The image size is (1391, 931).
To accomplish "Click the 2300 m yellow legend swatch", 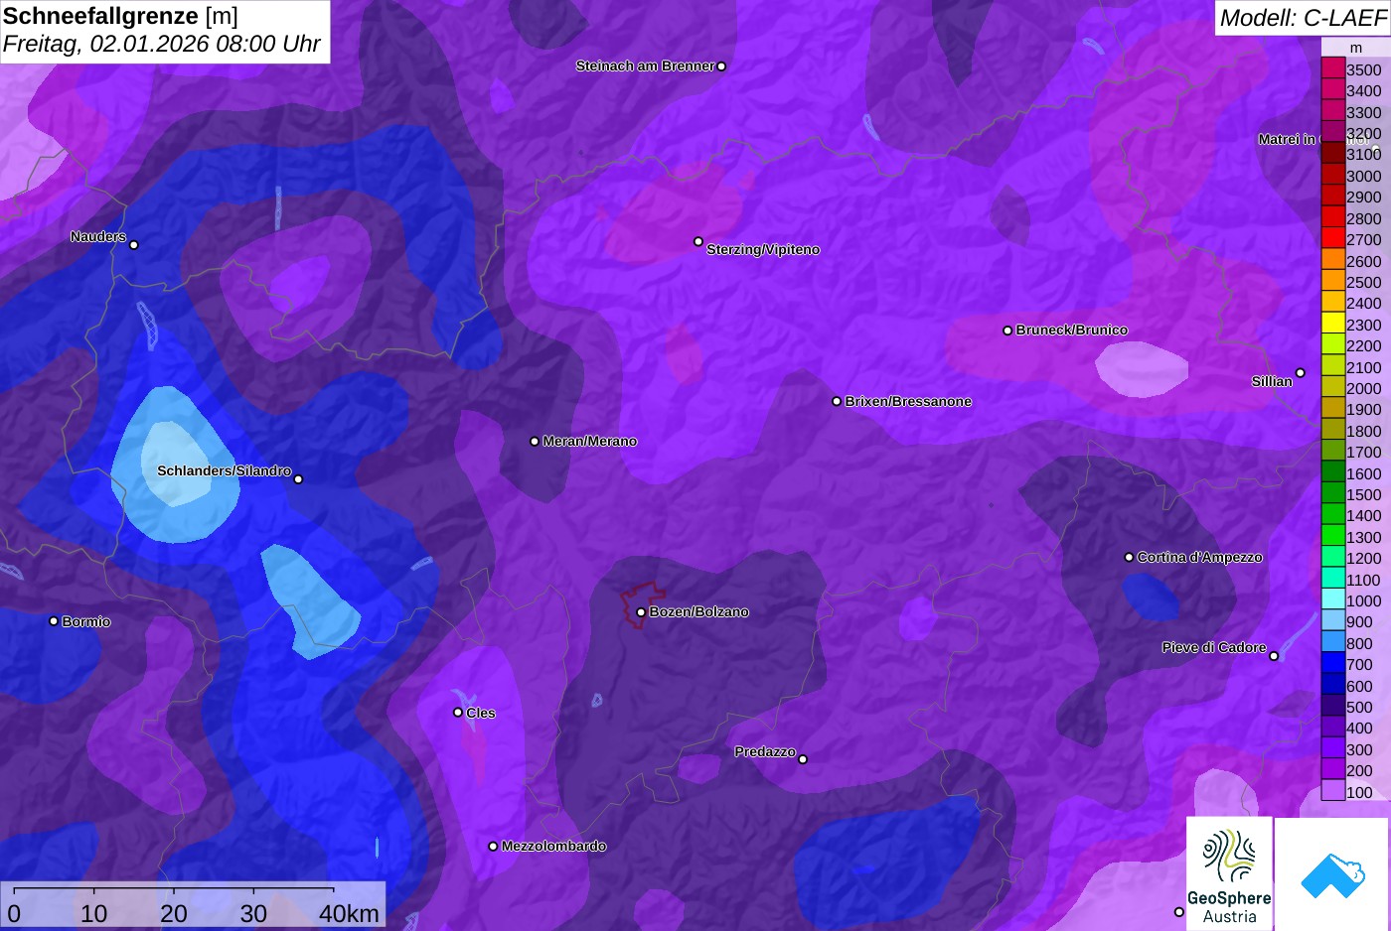I will [1332, 324].
